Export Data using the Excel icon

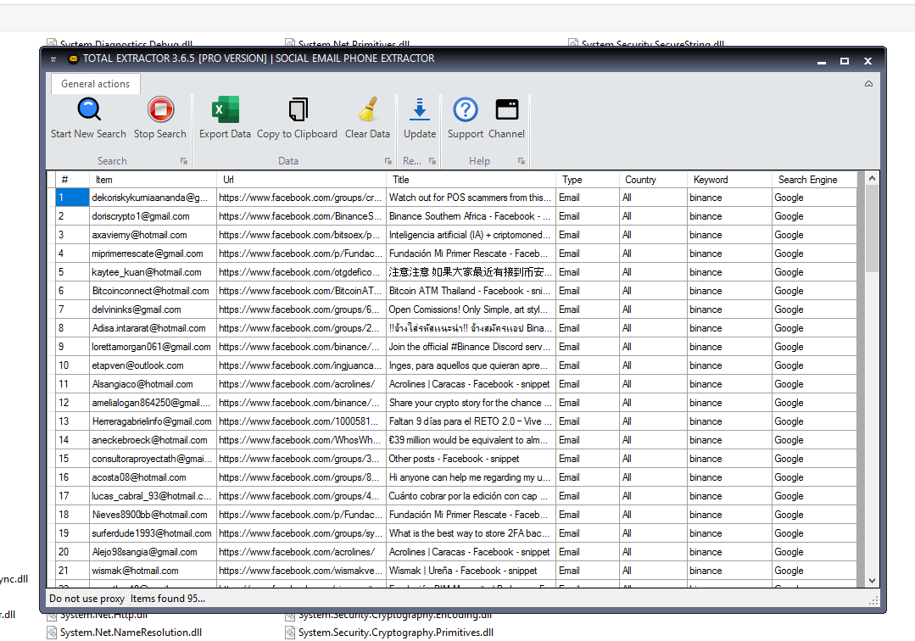(x=224, y=110)
